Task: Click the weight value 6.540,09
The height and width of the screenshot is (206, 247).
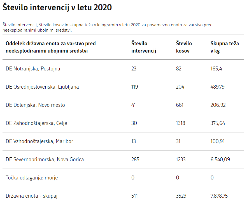Action: coord(220,160)
